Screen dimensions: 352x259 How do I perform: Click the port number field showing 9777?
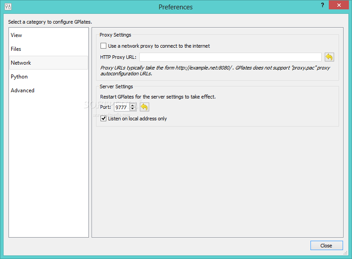(x=122, y=107)
